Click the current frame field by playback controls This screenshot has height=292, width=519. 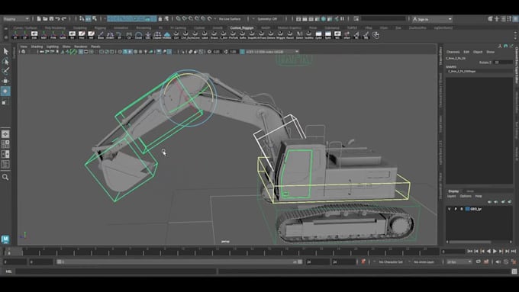(x=453, y=252)
